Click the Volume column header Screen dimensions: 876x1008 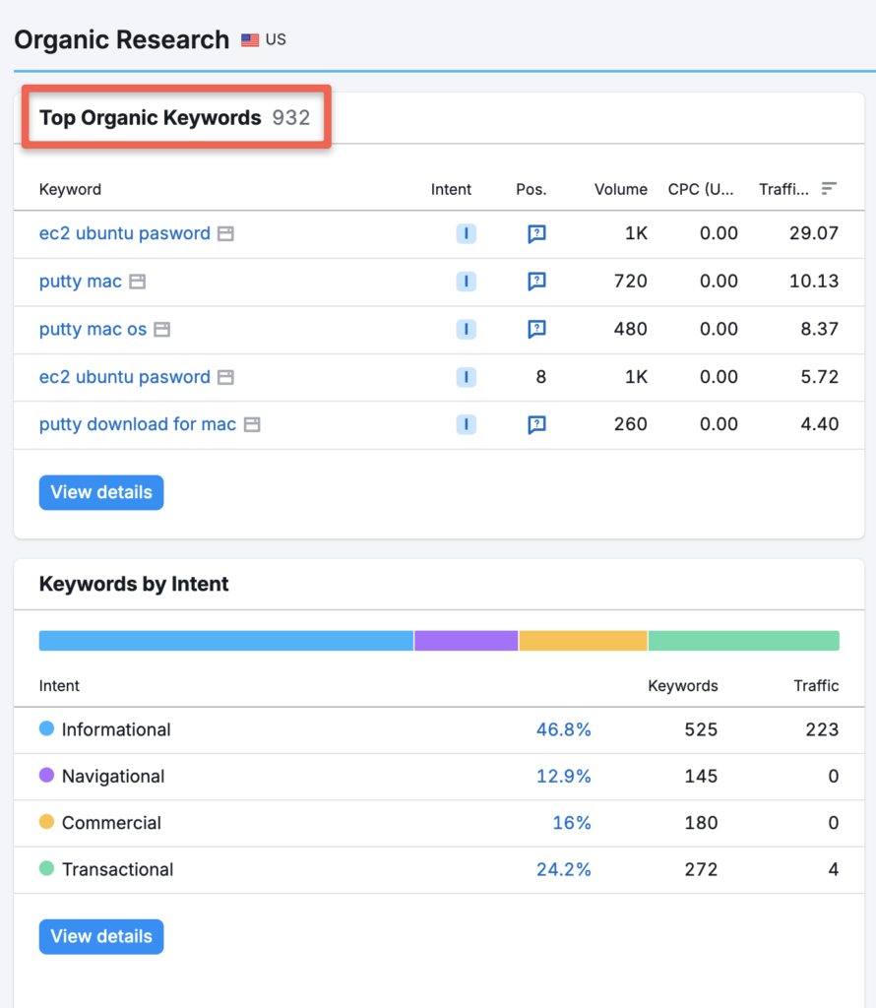point(620,189)
